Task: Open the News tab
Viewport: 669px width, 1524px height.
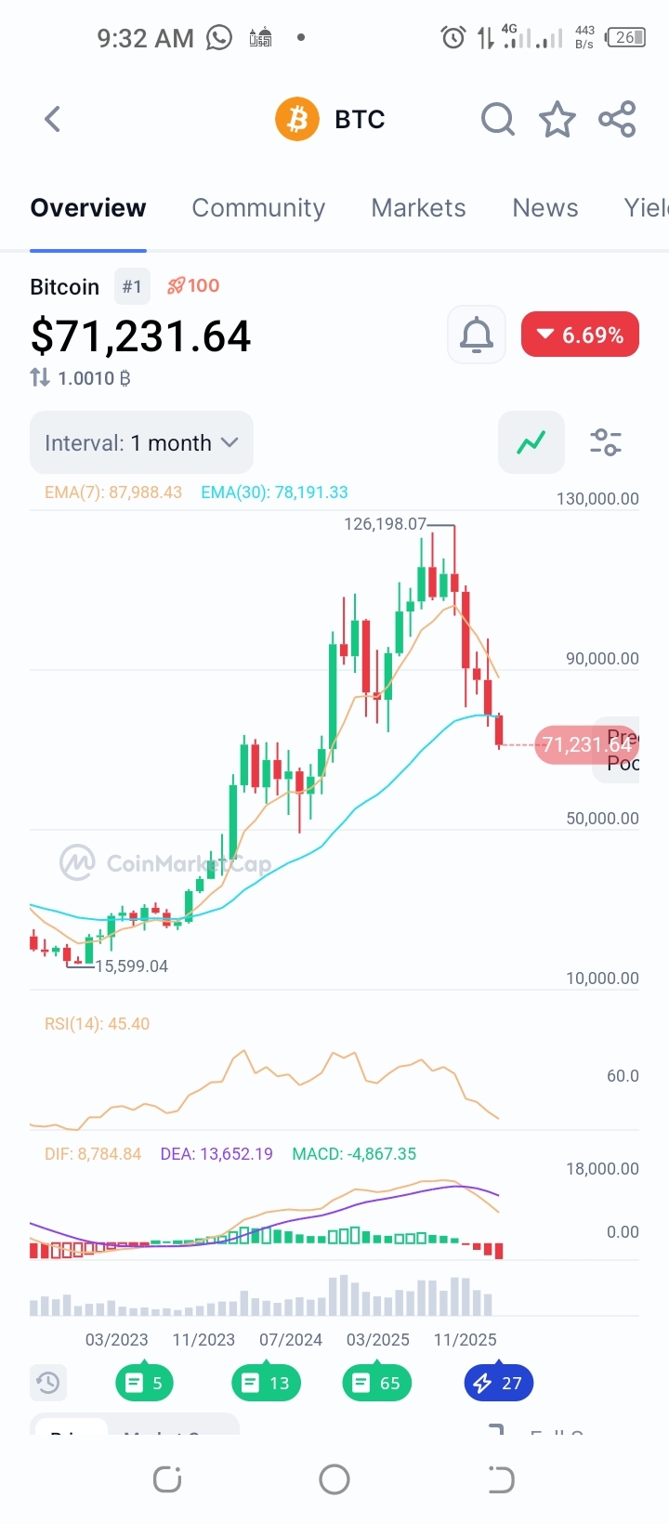Action: 545,208
